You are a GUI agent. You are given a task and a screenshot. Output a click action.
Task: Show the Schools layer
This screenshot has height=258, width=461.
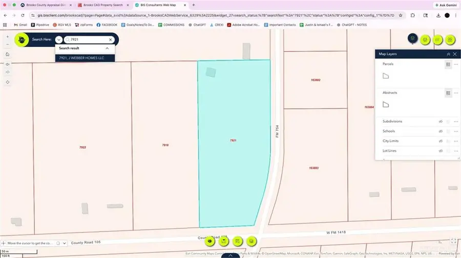pyautogui.click(x=440, y=131)
